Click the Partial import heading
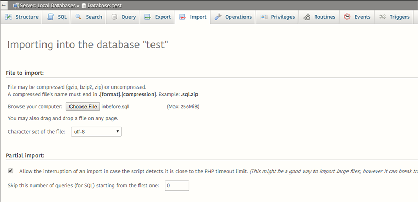 25,155
